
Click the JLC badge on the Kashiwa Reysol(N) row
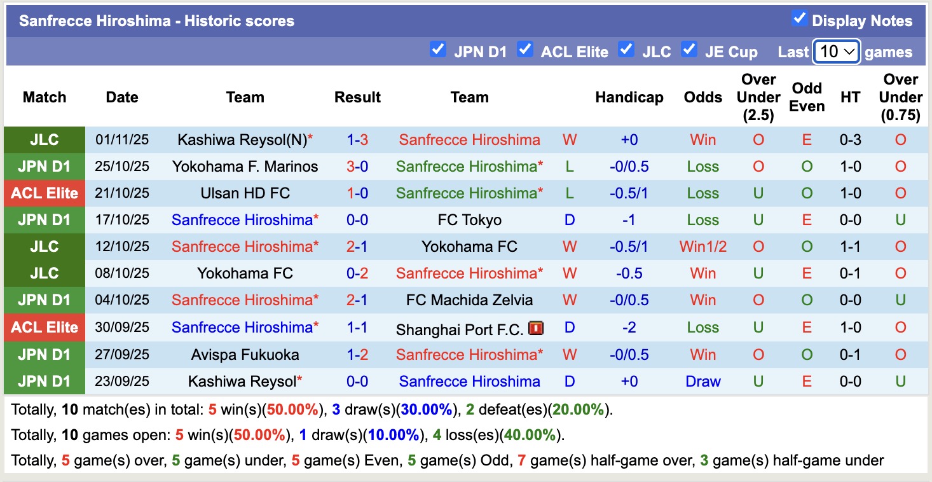pos(44,139)
